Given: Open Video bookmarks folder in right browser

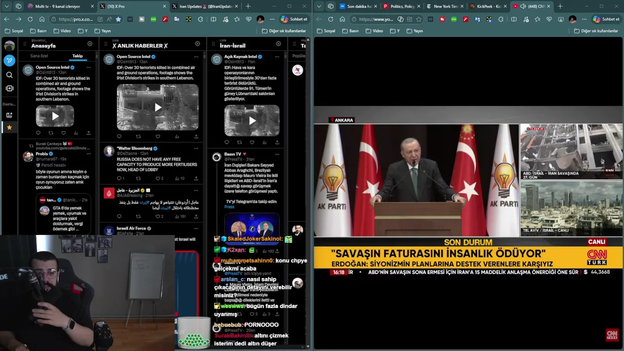Looking at the screenshot, I should (374, 31).
